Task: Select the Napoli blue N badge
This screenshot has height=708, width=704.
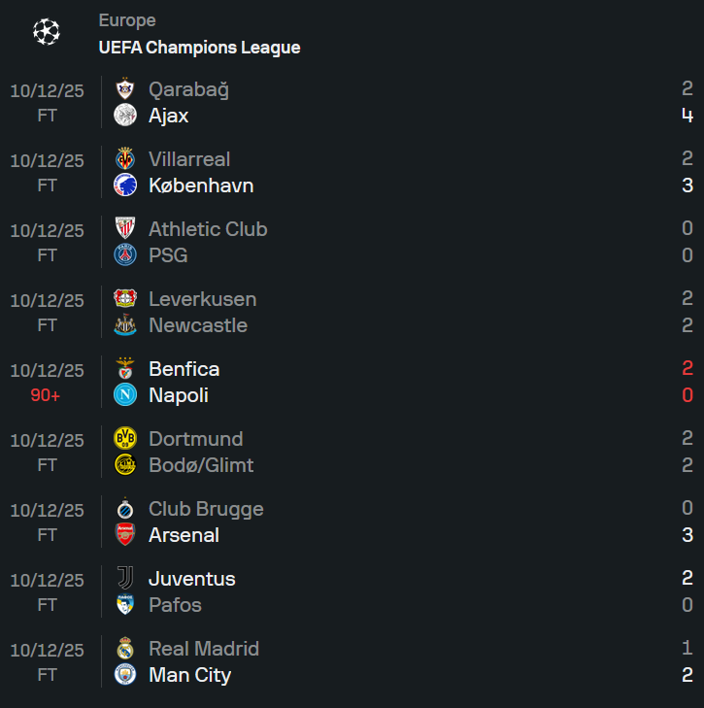Action: pyautogui.click(x=125, y=395)
